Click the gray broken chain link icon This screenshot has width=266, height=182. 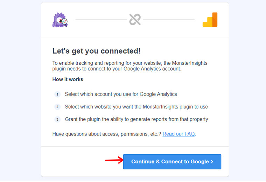pos(135,20)
